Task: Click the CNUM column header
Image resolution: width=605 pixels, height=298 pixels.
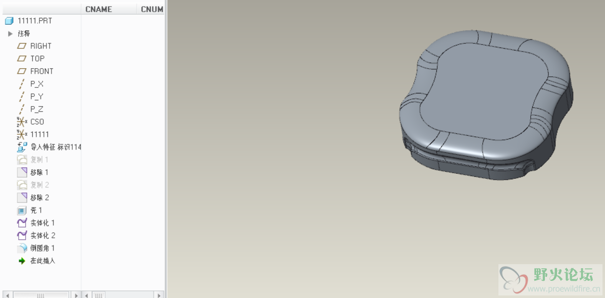Action: 151,9
